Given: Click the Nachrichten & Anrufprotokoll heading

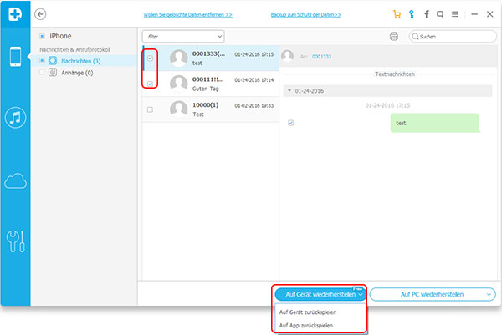Looking at the screenshot, I should click(x=75, y=49).
